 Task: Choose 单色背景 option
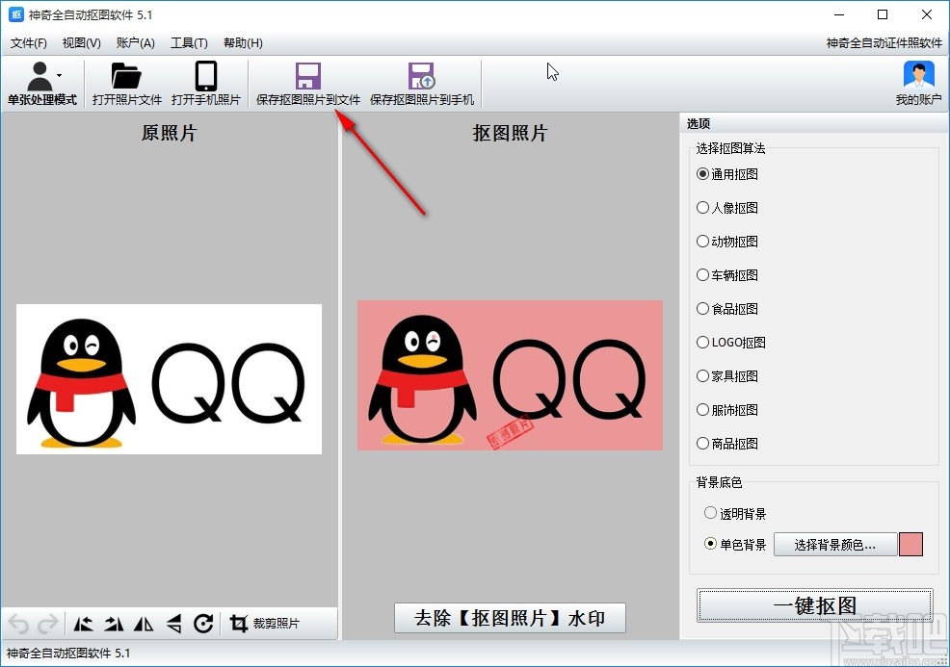click(735, 545)
